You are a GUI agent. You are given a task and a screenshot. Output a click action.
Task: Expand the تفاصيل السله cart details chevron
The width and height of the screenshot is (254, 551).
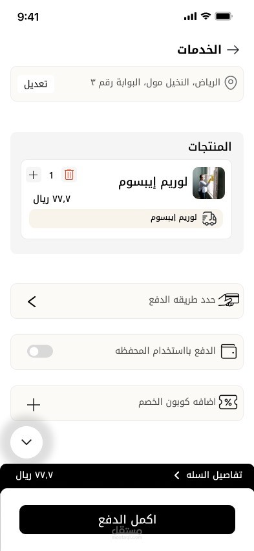[177, 475]
